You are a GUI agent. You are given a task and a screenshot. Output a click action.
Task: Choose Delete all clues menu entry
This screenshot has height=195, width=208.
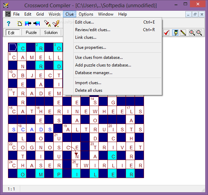[x=112, y=90]
